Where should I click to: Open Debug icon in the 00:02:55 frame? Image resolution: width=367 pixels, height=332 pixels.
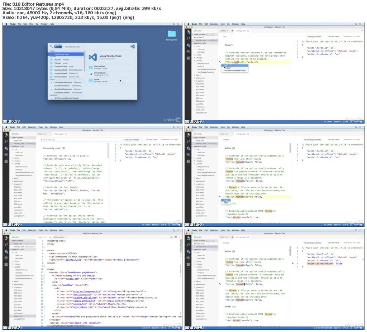click(188, 258)
